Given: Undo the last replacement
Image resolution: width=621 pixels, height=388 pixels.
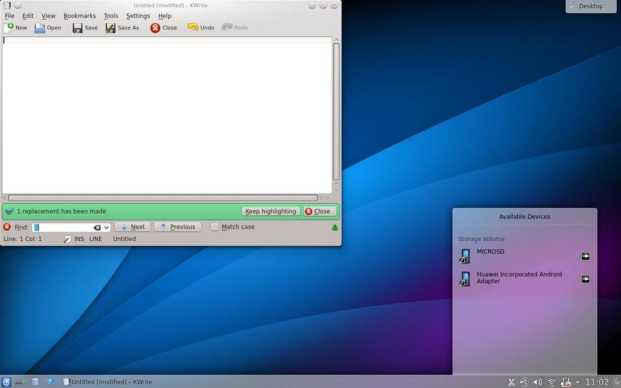Looking at the screenshot, I should pyautogui.click(x=201, y=27).
